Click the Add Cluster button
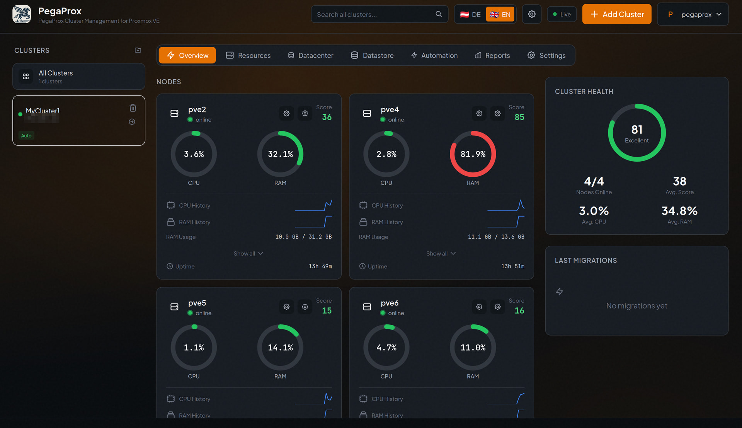The height and width of the screenshot is (428, 742). tap(616, 14)
